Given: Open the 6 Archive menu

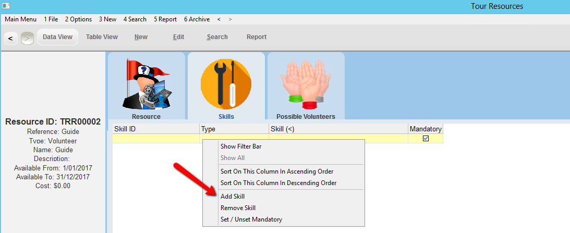Looking at the screenshot, I should coord(197,19).
